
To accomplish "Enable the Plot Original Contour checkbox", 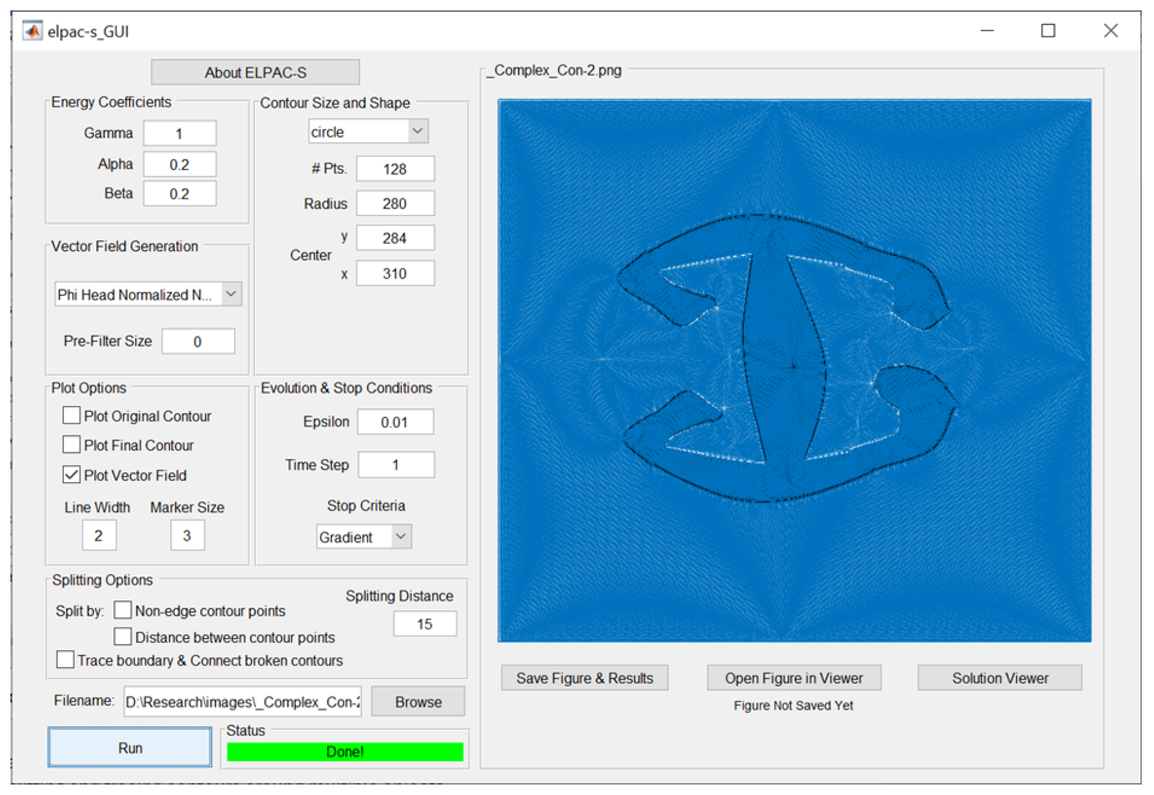I will [x=71, y=416].
